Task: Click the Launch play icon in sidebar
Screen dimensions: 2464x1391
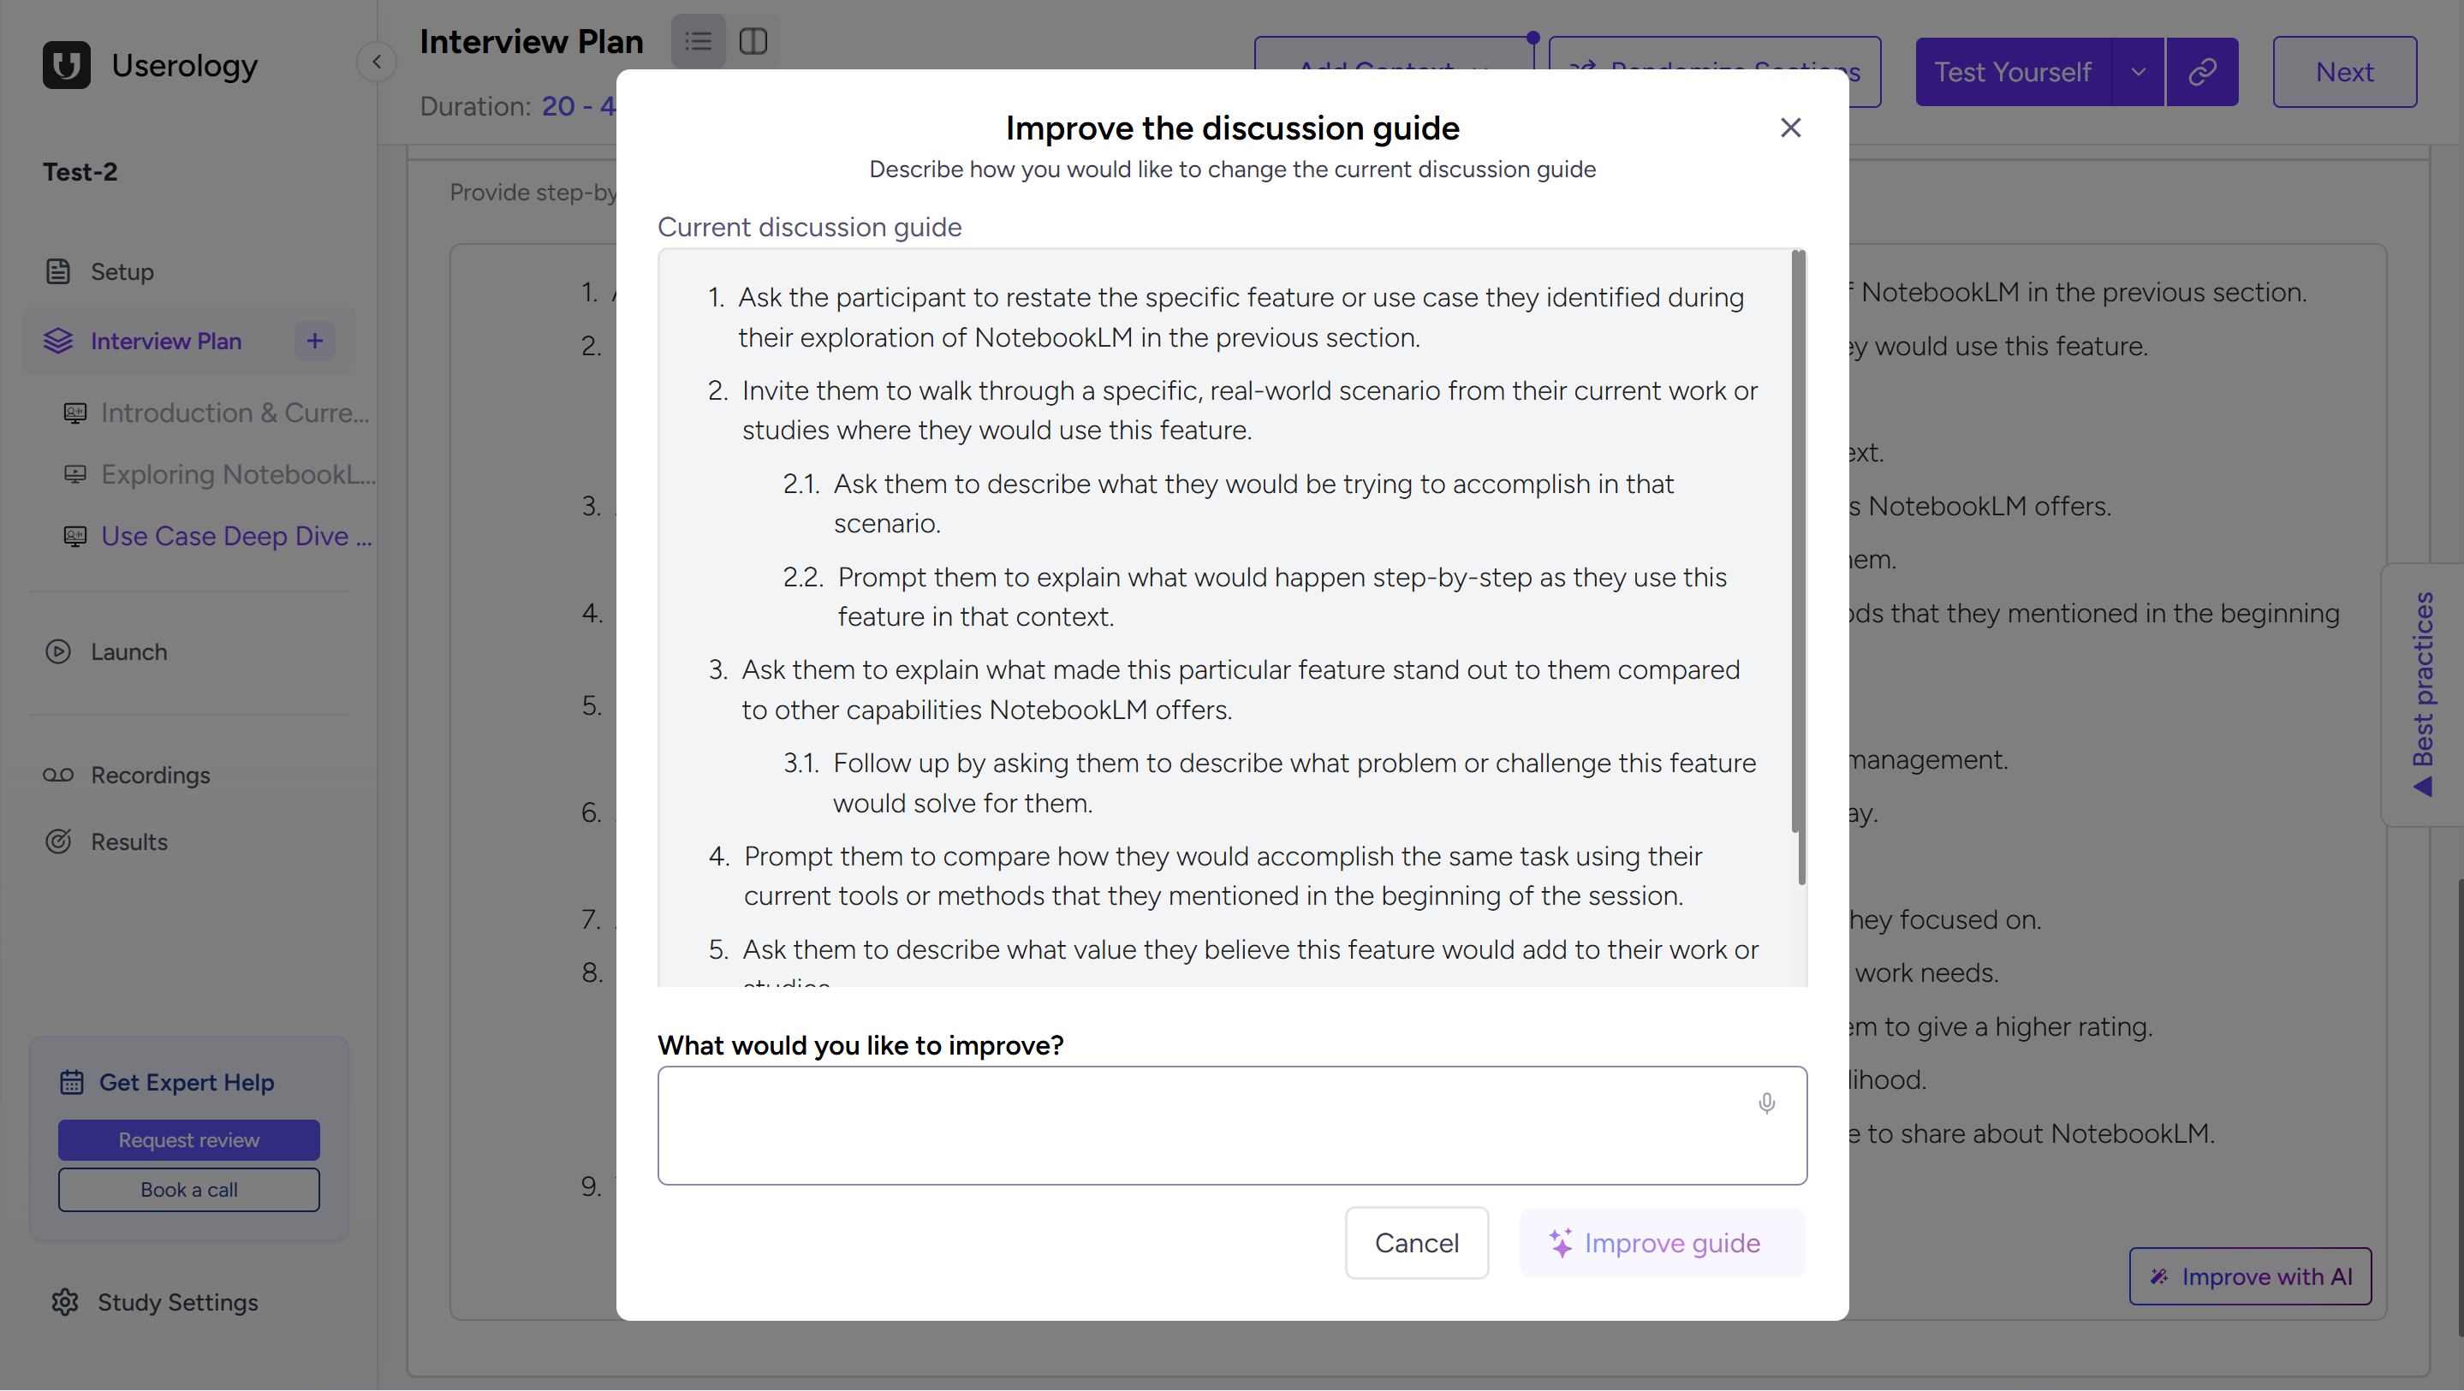Action: pyautogui.click(x=58, y=651)
